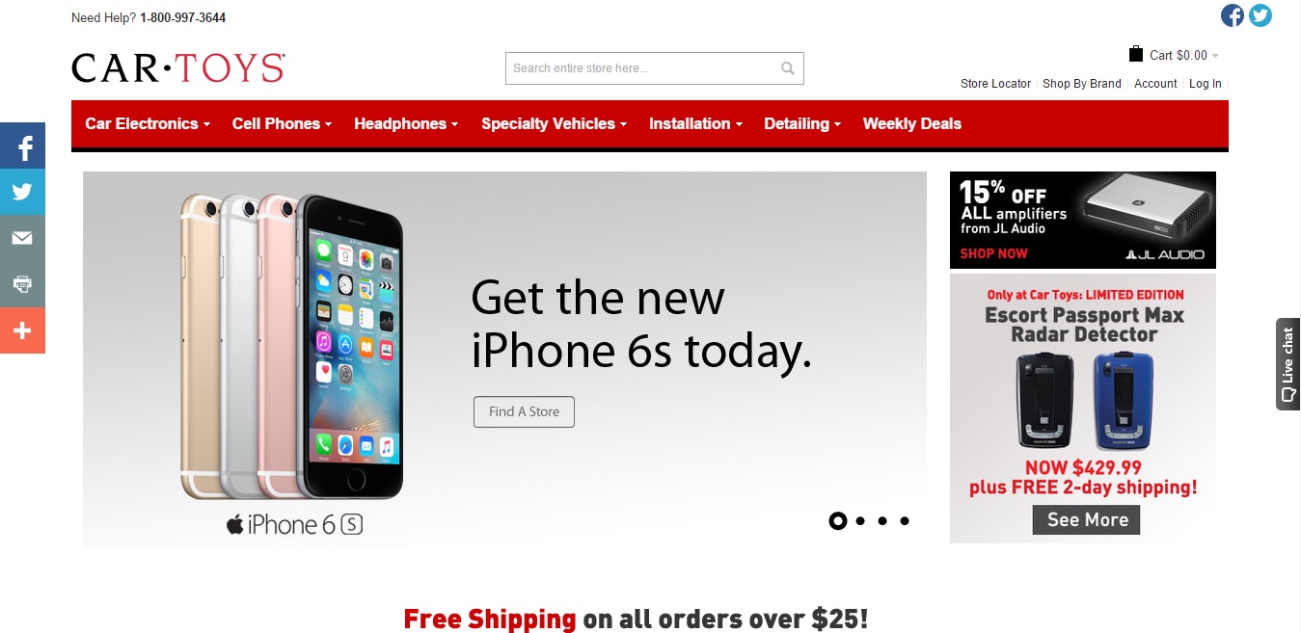Open more sharing options plus icon

[x=22, y=330]
